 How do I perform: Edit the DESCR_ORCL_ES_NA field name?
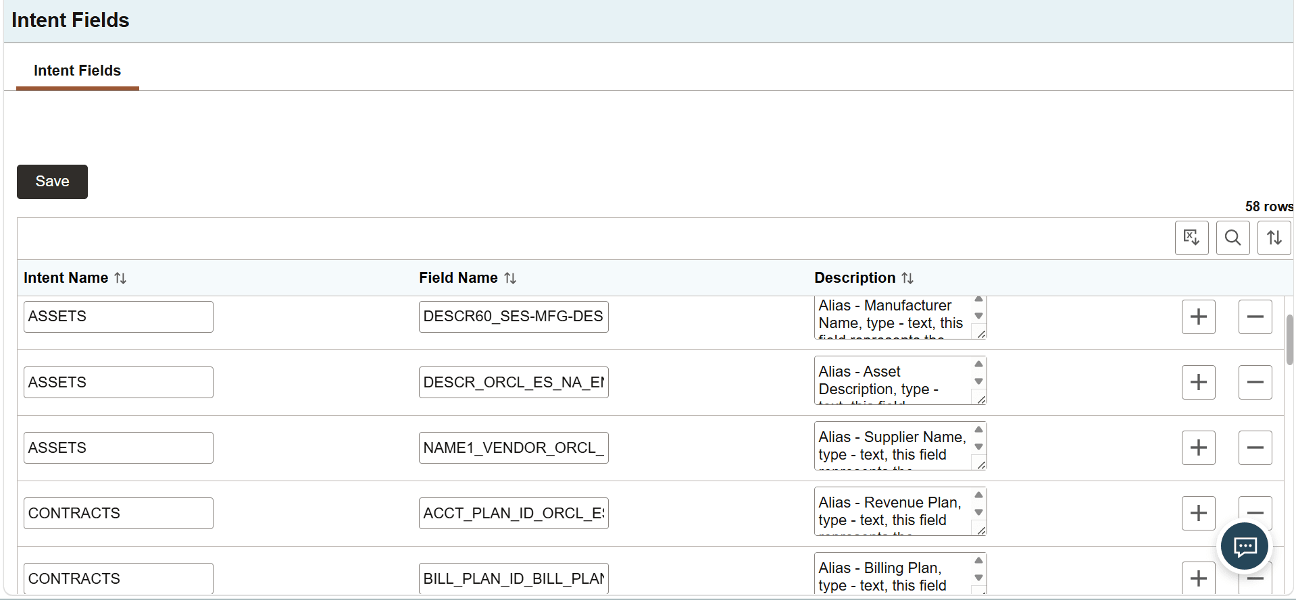tap(514, 382)
